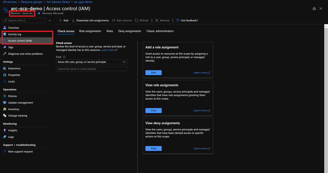The image size is (328, 173).
Task: Click the vertical scrollbar up arrow
Action: (x=326, y=27)
